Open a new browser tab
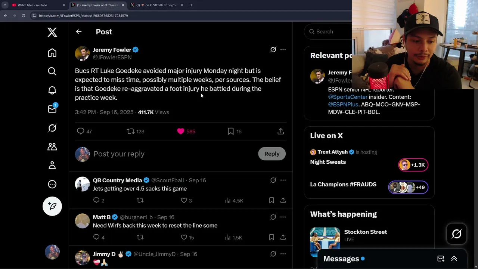 (x=191, y=5)
